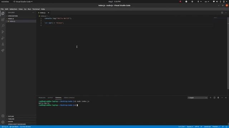Open the system status menu with volume icon

pos(220,1)
